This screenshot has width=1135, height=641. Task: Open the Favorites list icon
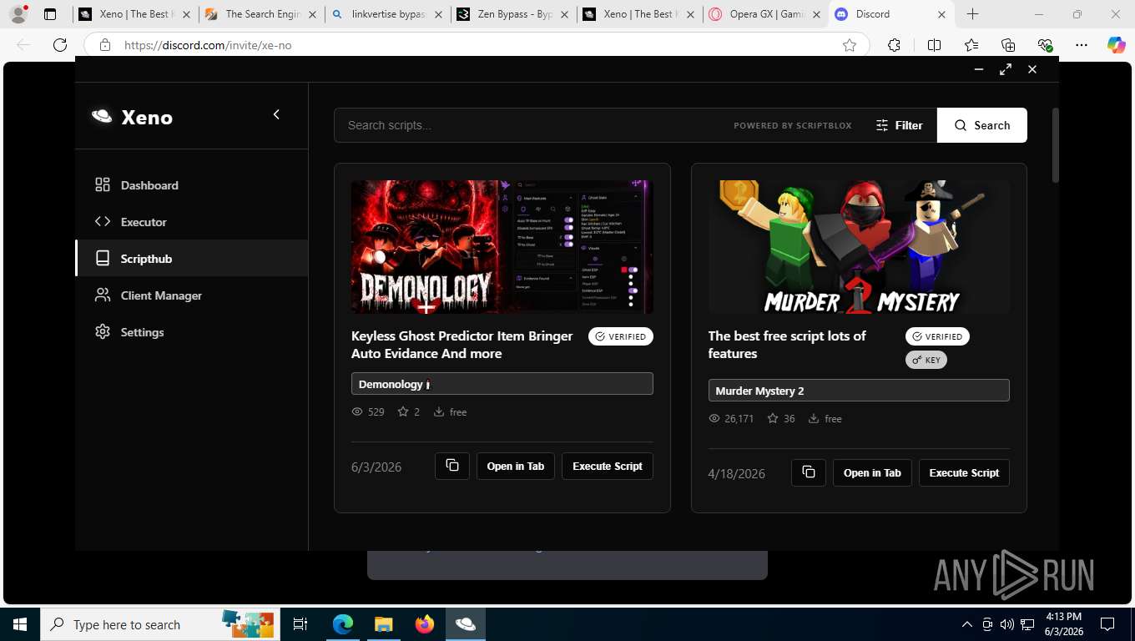click(x=971, y=45)
